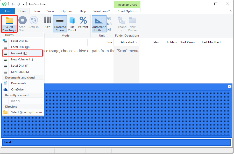Open the Chart Options tab
This screenshot has height=154, width=234.
pyautogui.click(x=127, y=11)
